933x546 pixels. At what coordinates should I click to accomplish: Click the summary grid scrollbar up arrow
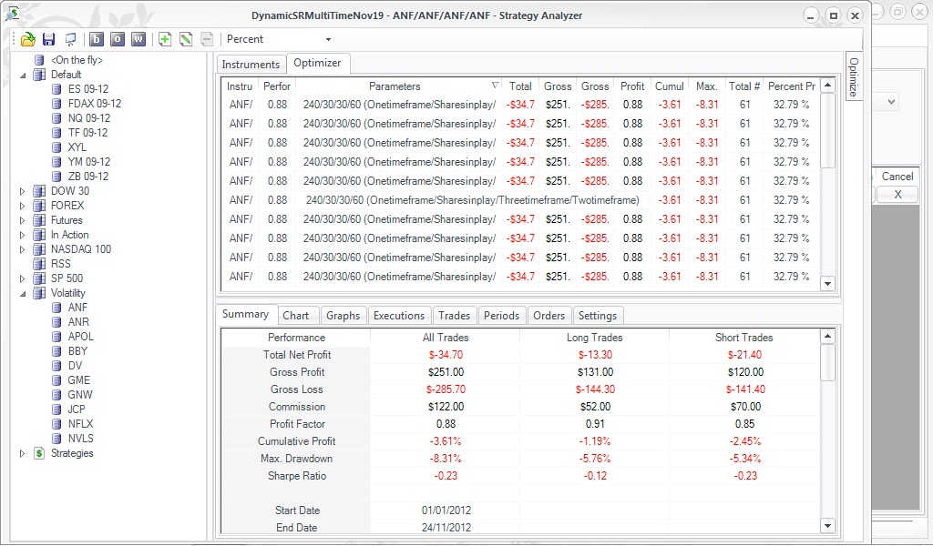827,337
